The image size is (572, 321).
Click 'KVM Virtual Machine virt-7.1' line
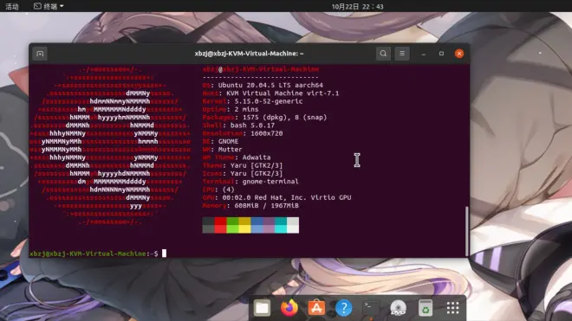pyautogui.click(x=283, y=93)
